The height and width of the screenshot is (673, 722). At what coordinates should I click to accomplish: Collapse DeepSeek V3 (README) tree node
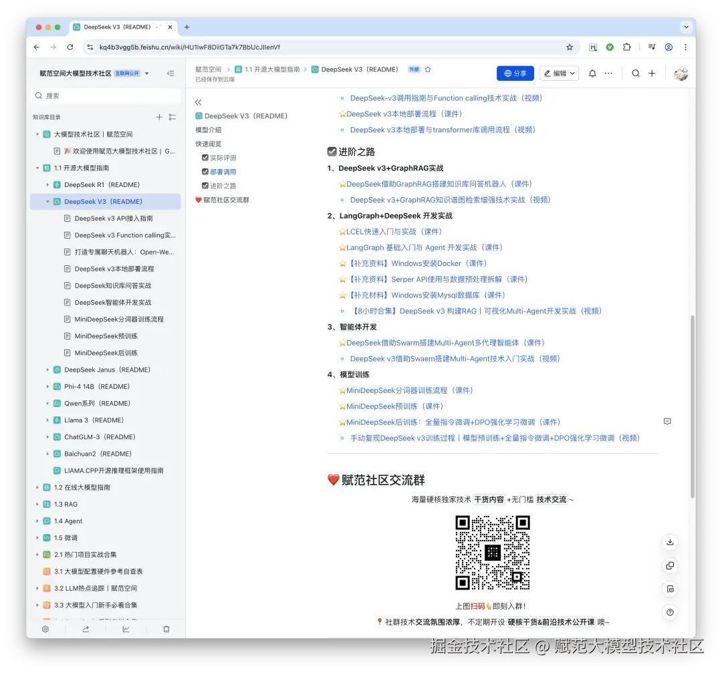click(47, 202)
